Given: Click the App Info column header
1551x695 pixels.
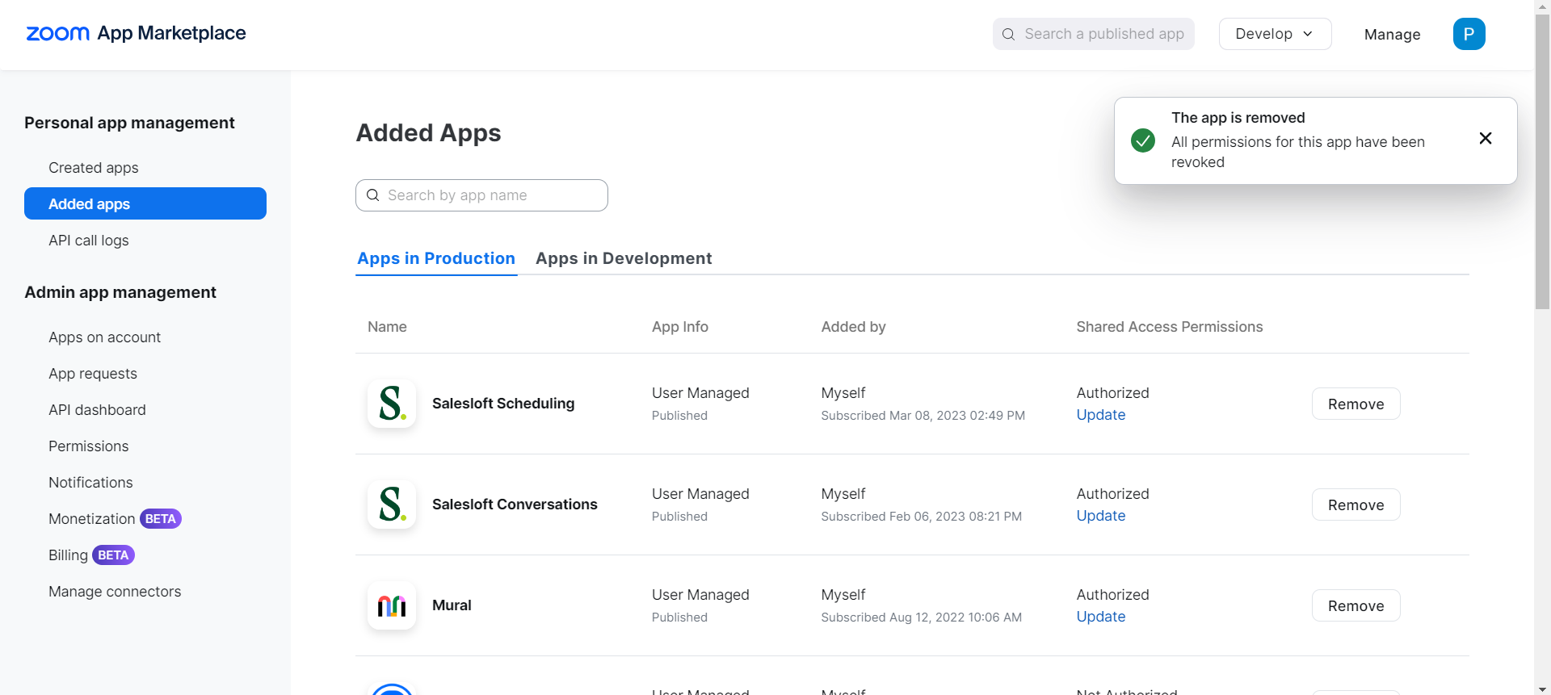Looking at the screenshot, I should [x=680, y=327].
